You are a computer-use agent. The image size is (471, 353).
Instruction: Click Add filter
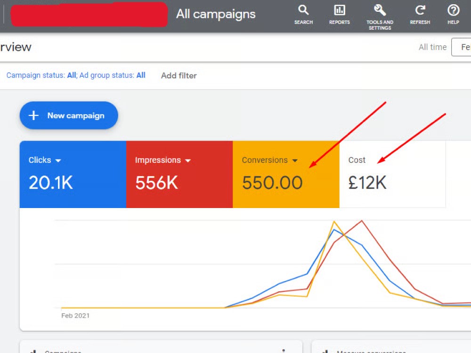(x=179, y=75)
